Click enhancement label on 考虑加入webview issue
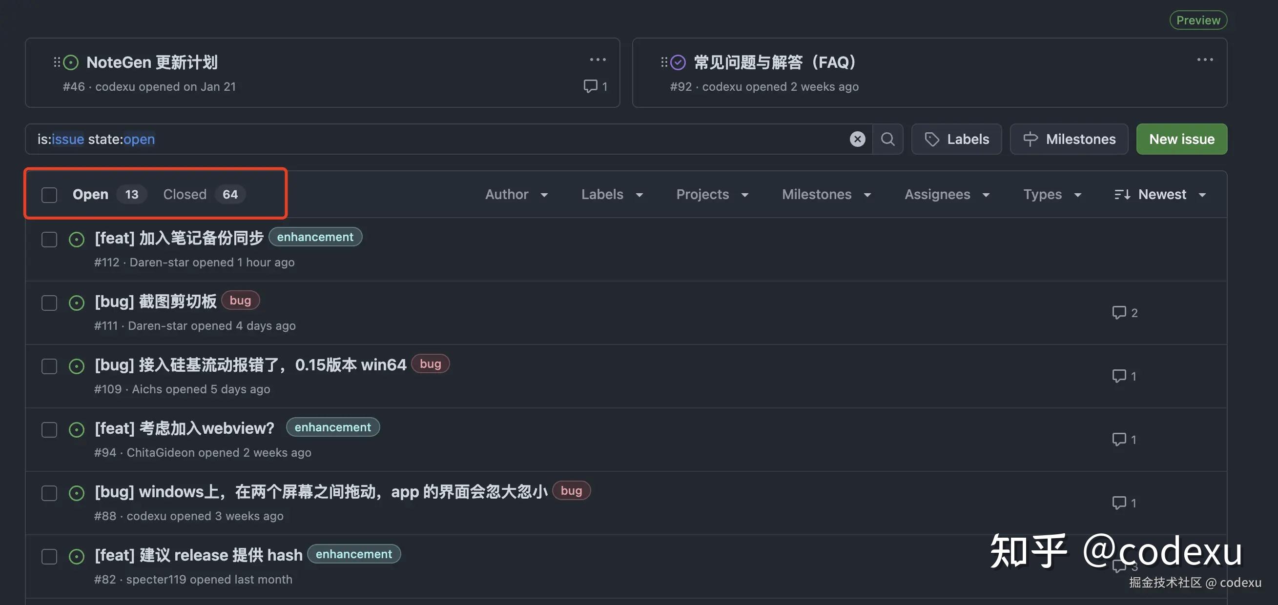1278x605 pixels. [x=333, y=427]
